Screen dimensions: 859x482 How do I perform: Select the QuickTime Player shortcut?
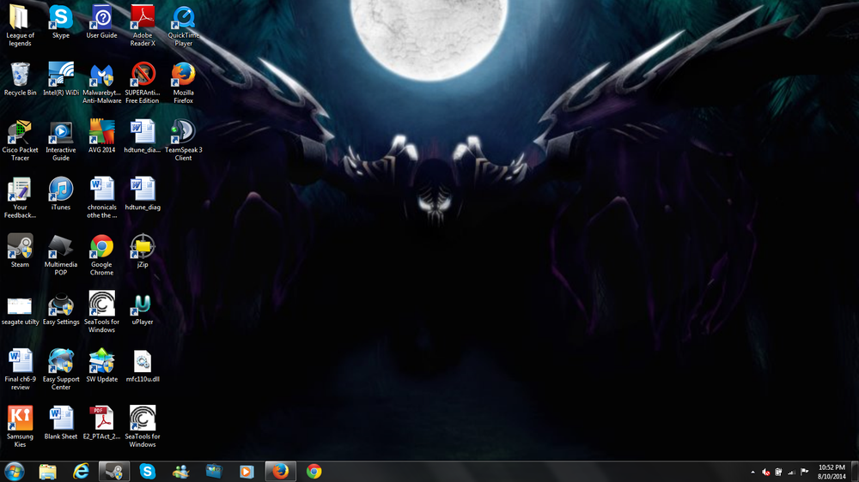pos(184,25)
